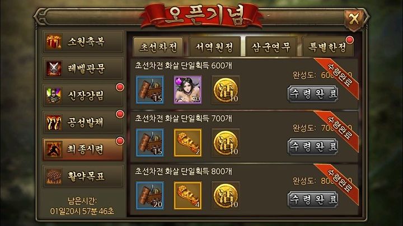Click 수령완료 button for 600개 reward

[x=312, y=94]
